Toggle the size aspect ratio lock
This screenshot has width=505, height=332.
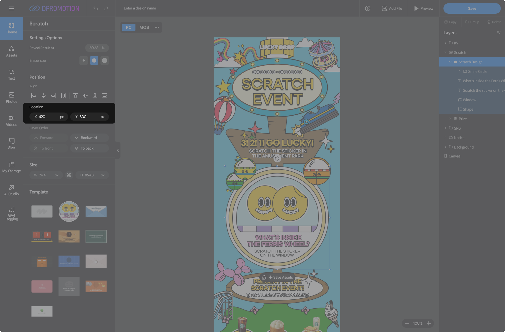tap(69, 175)
